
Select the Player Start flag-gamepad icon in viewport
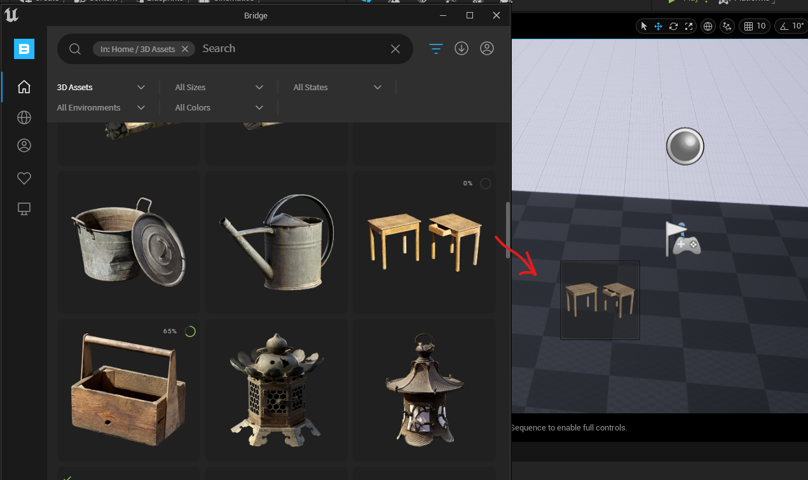click(683, 239)
